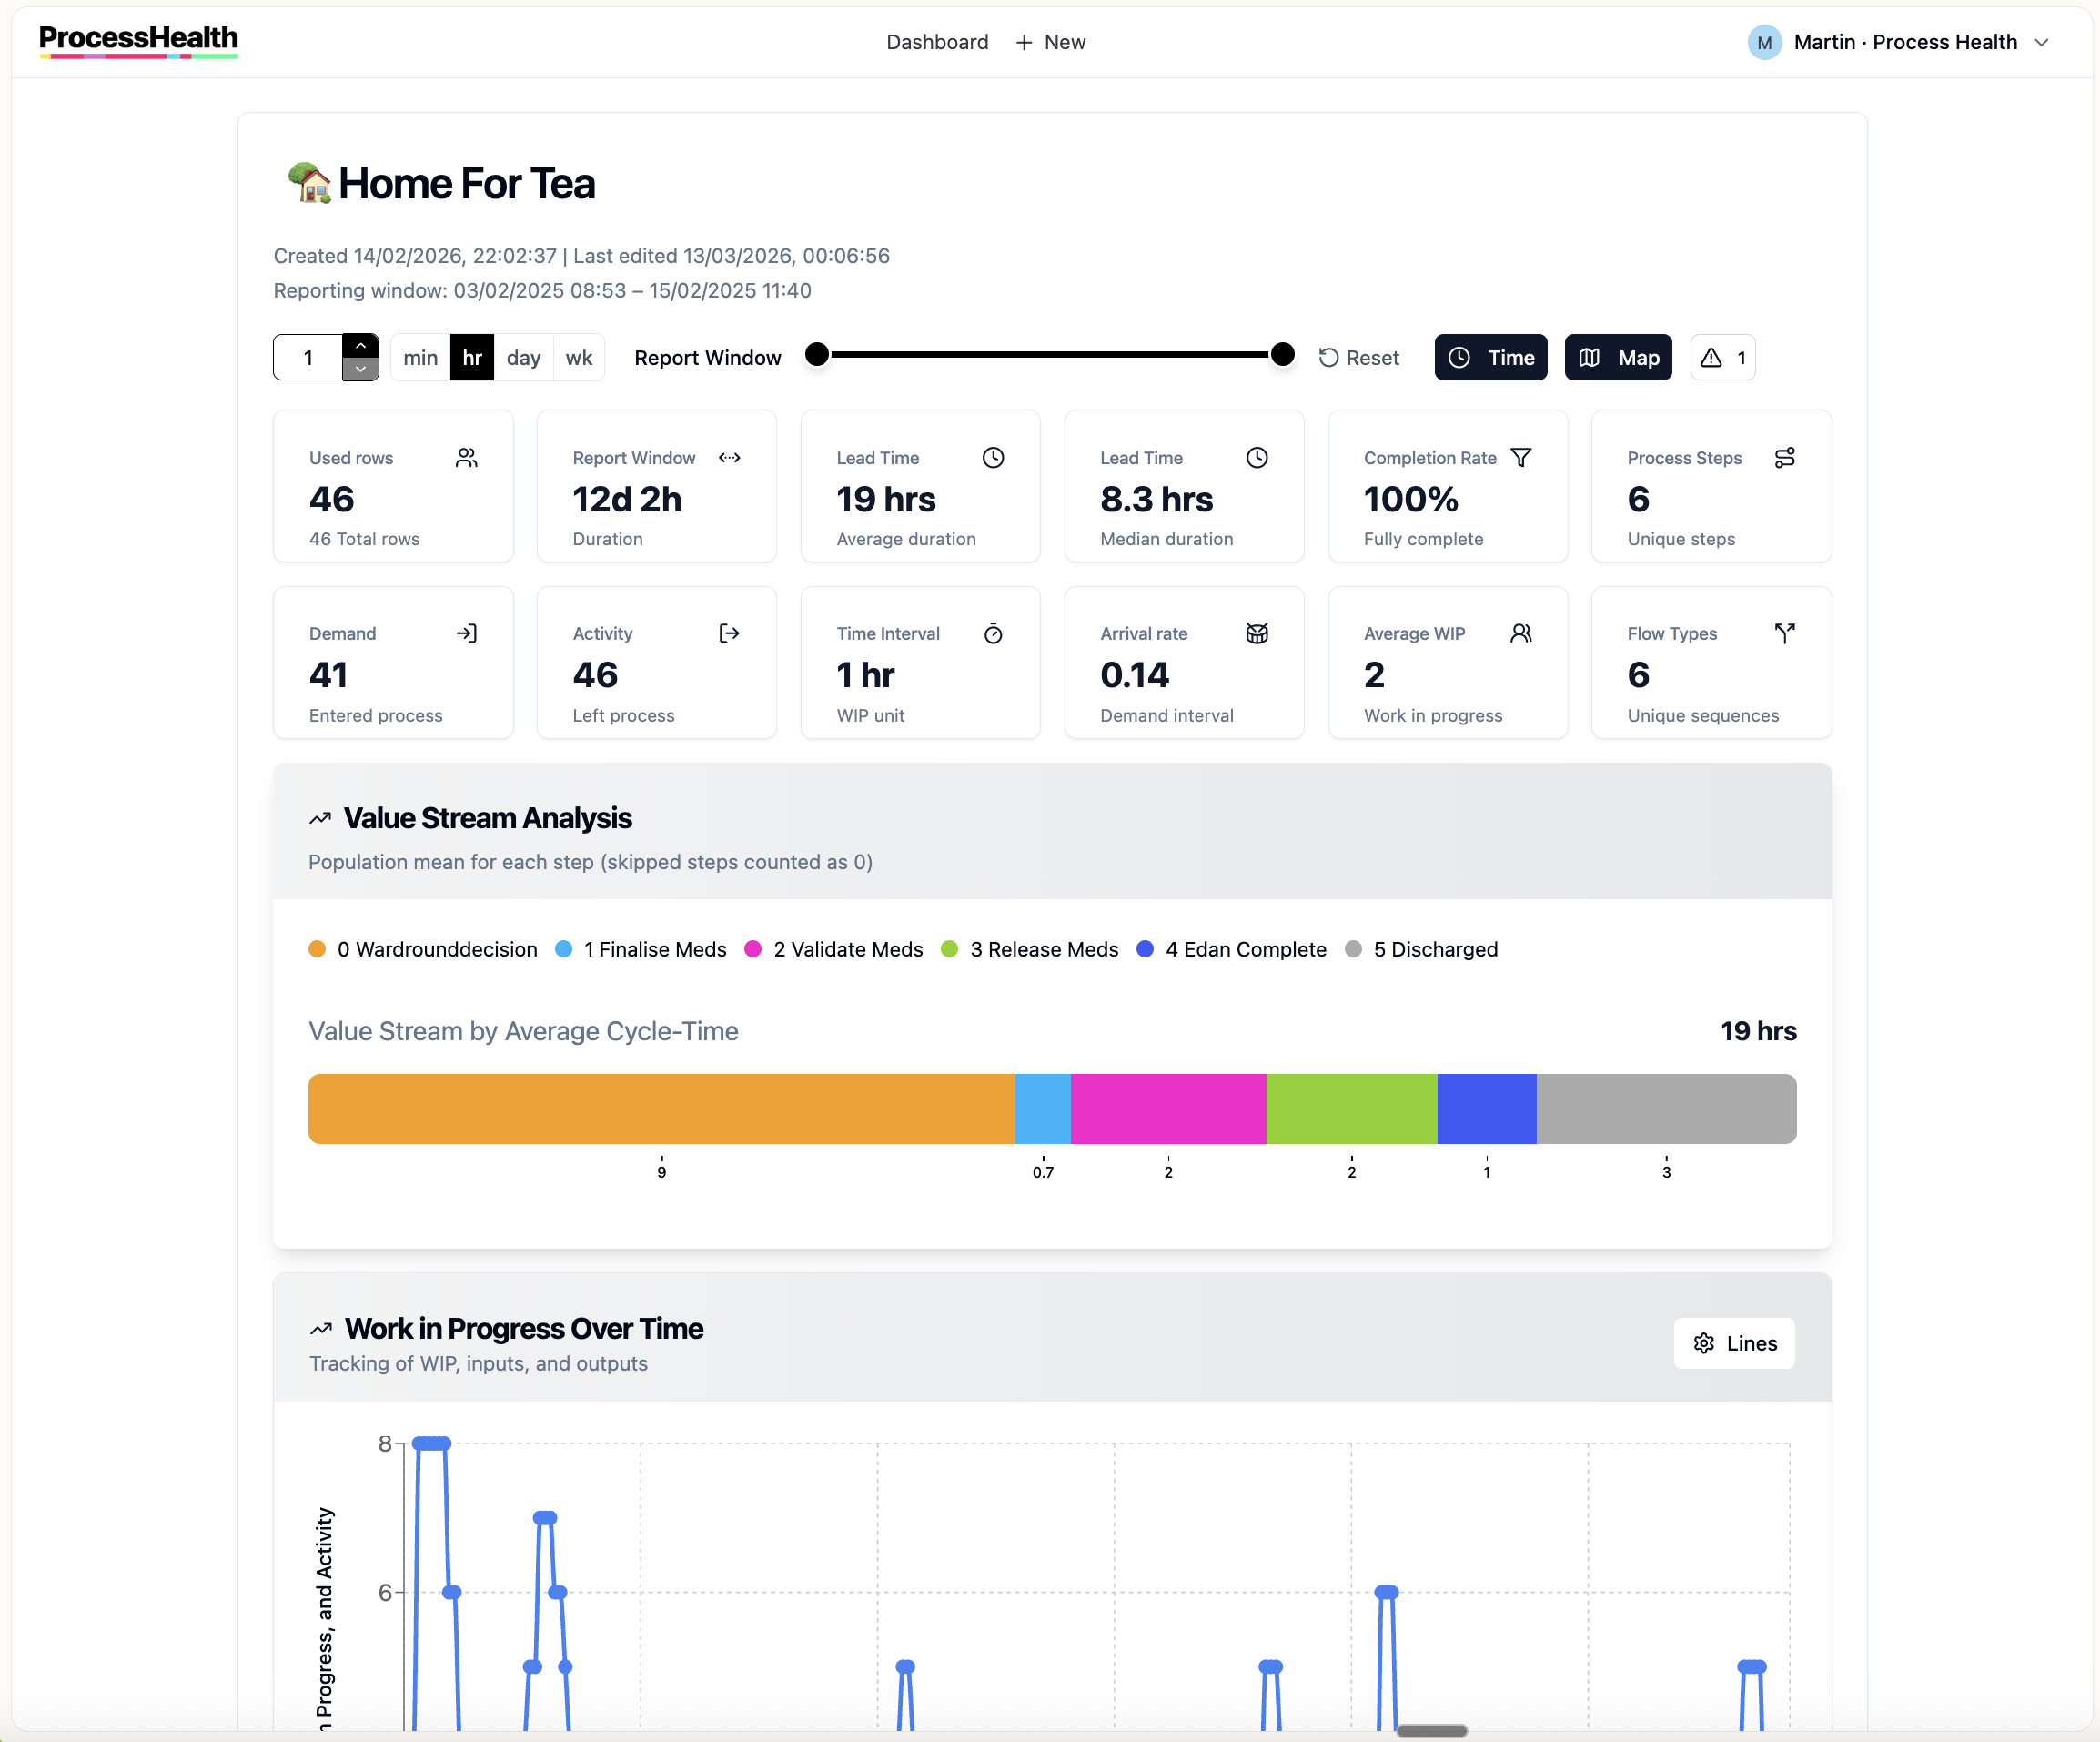Click the Report Window slider track
Viewport: 2100px width, 1742px height.
pyautogui.click(x=1050, y=354)
